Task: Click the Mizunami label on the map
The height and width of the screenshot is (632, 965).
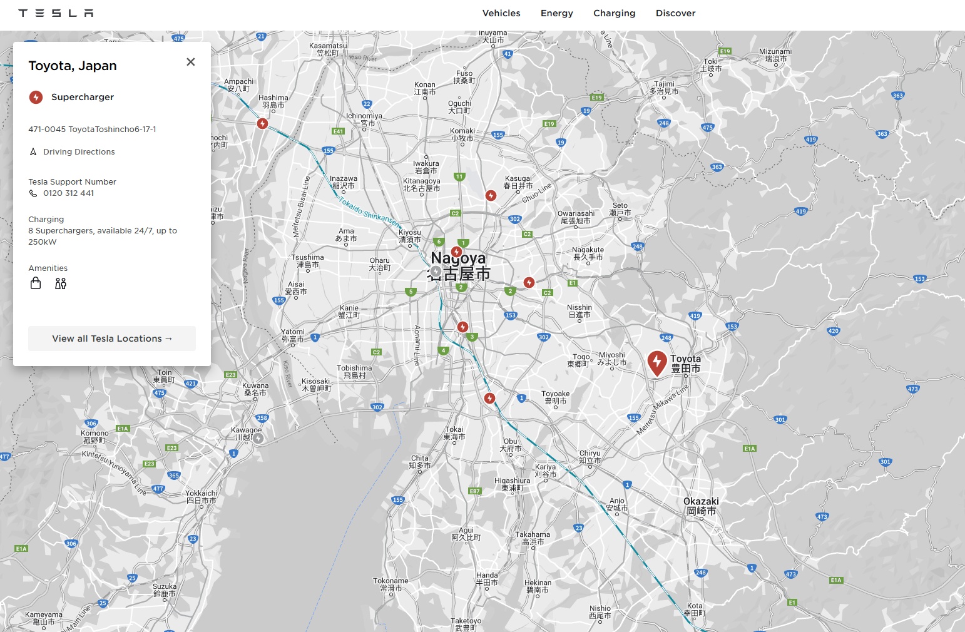Action: 775,55
